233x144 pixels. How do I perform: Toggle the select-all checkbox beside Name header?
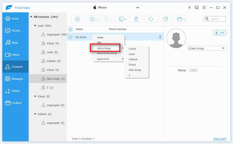(70, 29)
